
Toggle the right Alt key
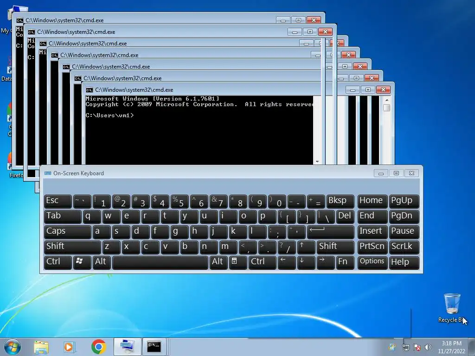(x=218, y=262)
